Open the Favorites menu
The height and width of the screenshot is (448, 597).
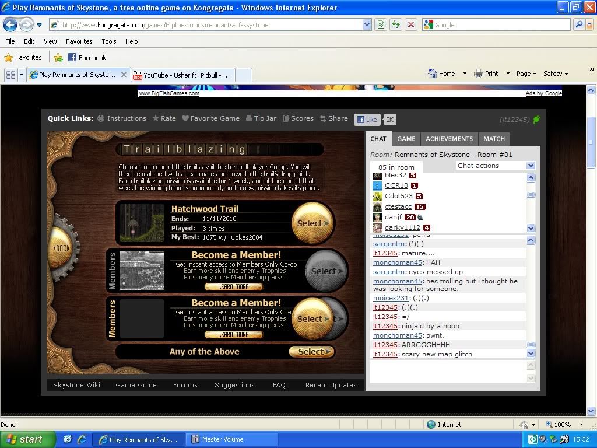point(79,41)
